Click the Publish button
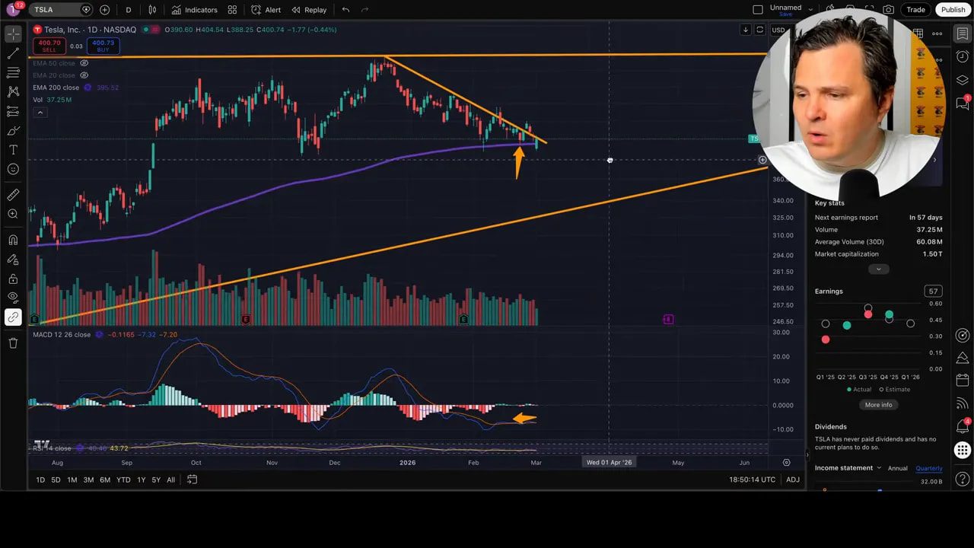The image size is (974, 548). click(x=953, y=9)
